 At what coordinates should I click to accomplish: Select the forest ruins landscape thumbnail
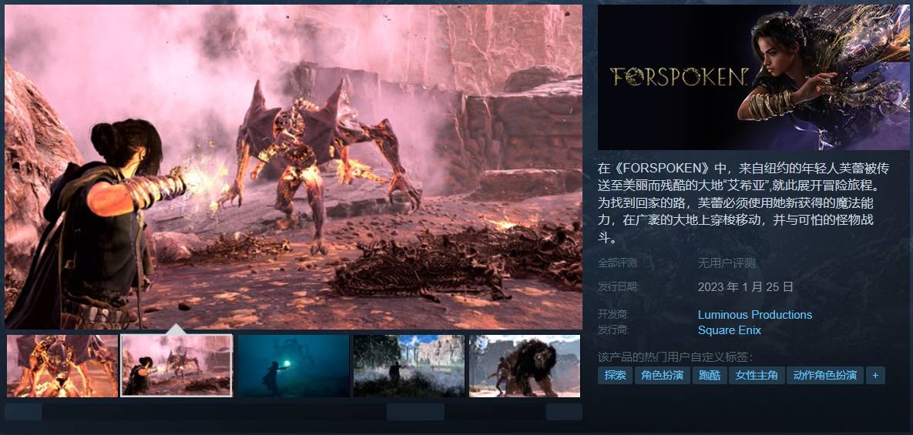(x=409, y=366)
